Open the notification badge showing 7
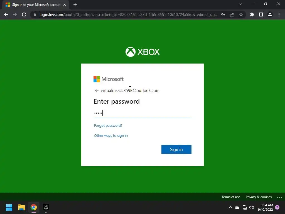This screenshot has width=285, height=214. coord(277,207)
